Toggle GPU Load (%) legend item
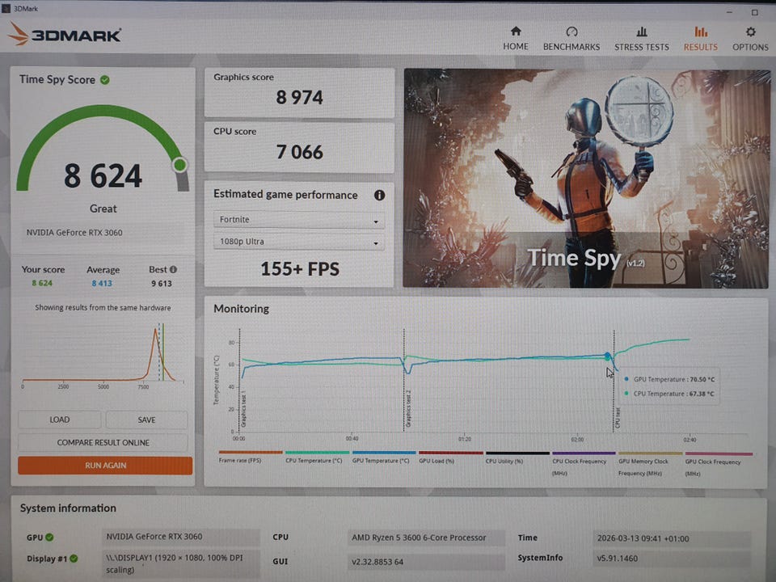This screenshot has height=582, width=776. (449, 458)
